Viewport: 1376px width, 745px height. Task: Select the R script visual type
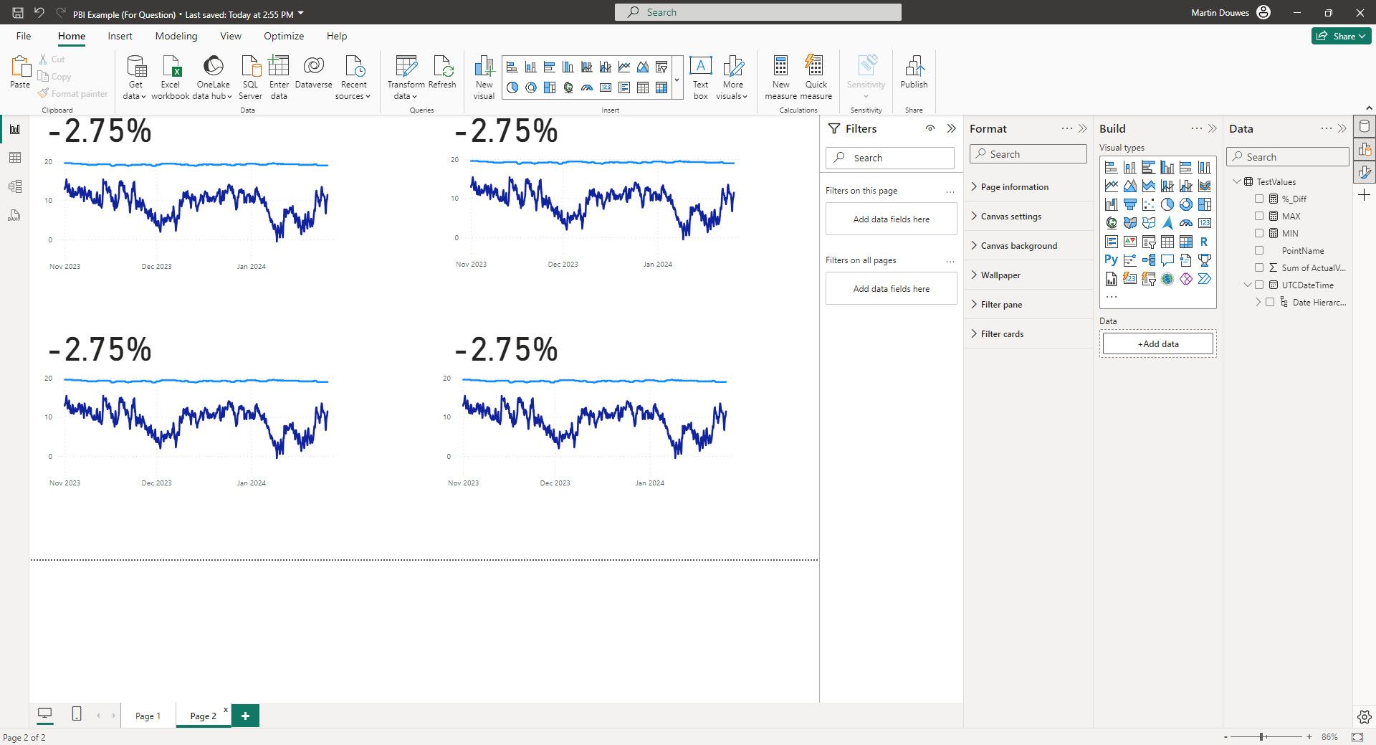[1205, 242]
